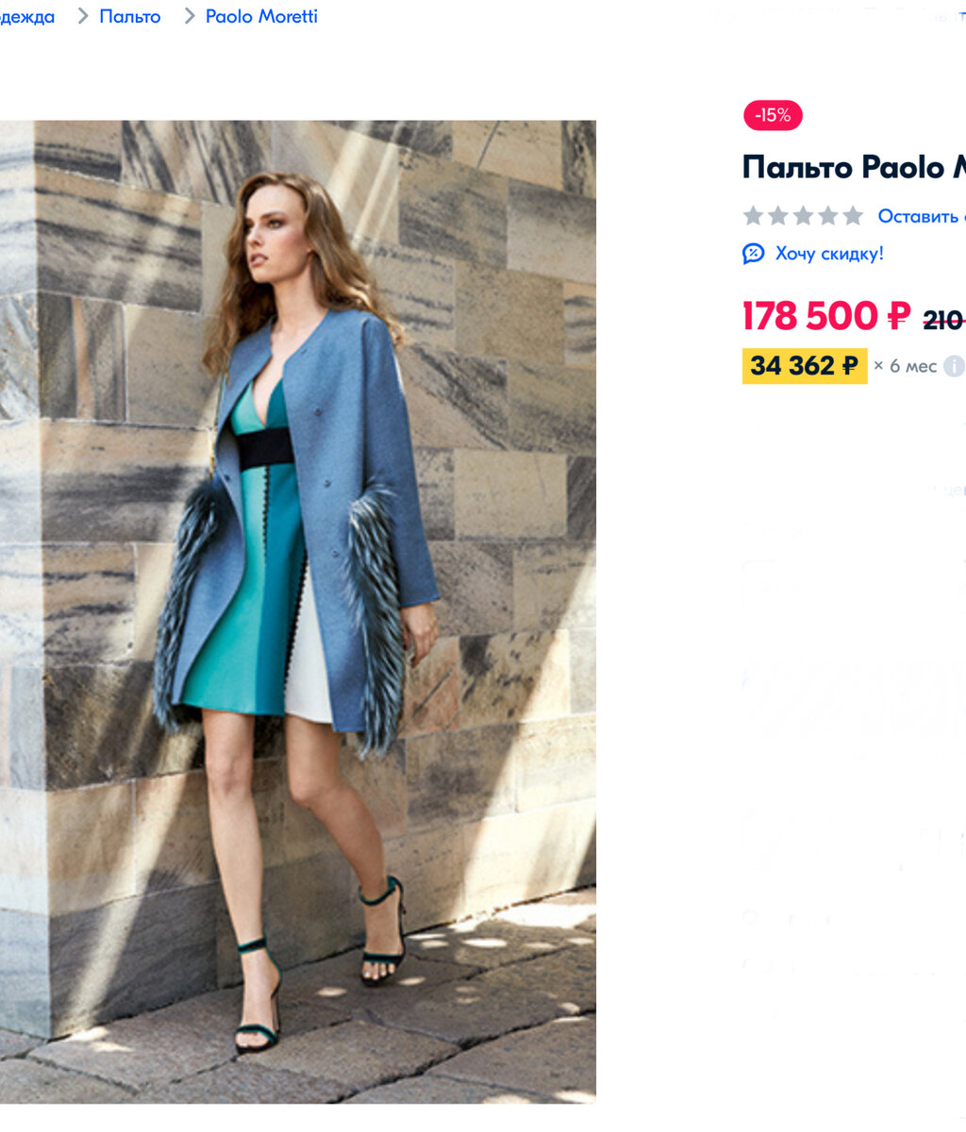Click the -15% discount badge

773,115
